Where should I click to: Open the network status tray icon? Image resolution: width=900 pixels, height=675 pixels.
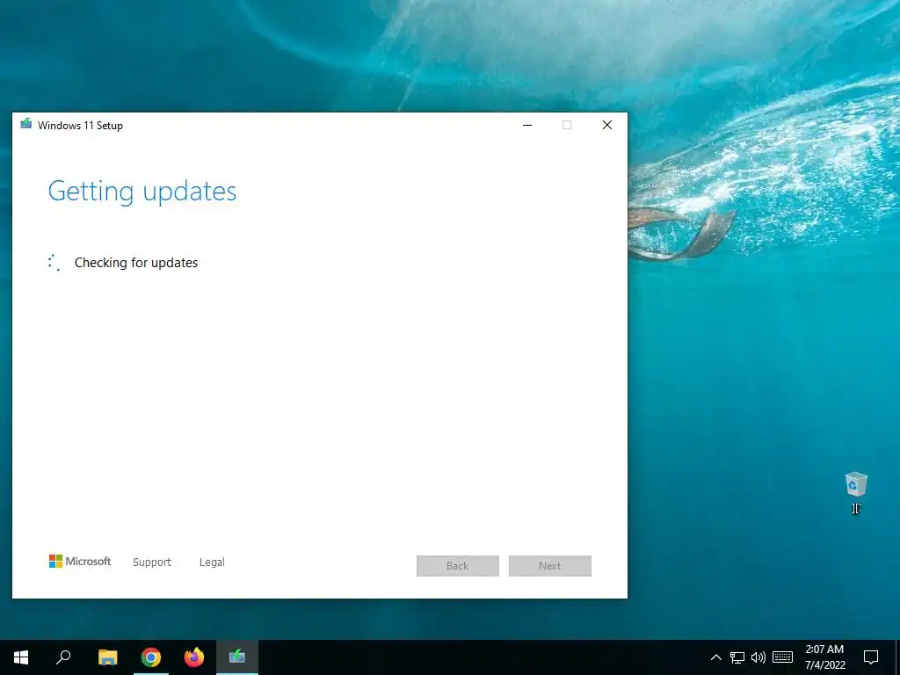737,657
